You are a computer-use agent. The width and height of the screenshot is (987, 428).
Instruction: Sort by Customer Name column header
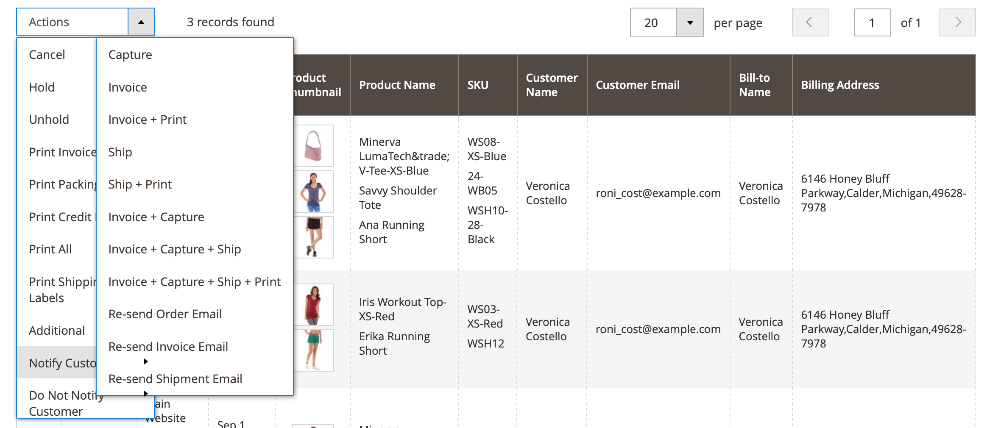[x=552, y=85]
